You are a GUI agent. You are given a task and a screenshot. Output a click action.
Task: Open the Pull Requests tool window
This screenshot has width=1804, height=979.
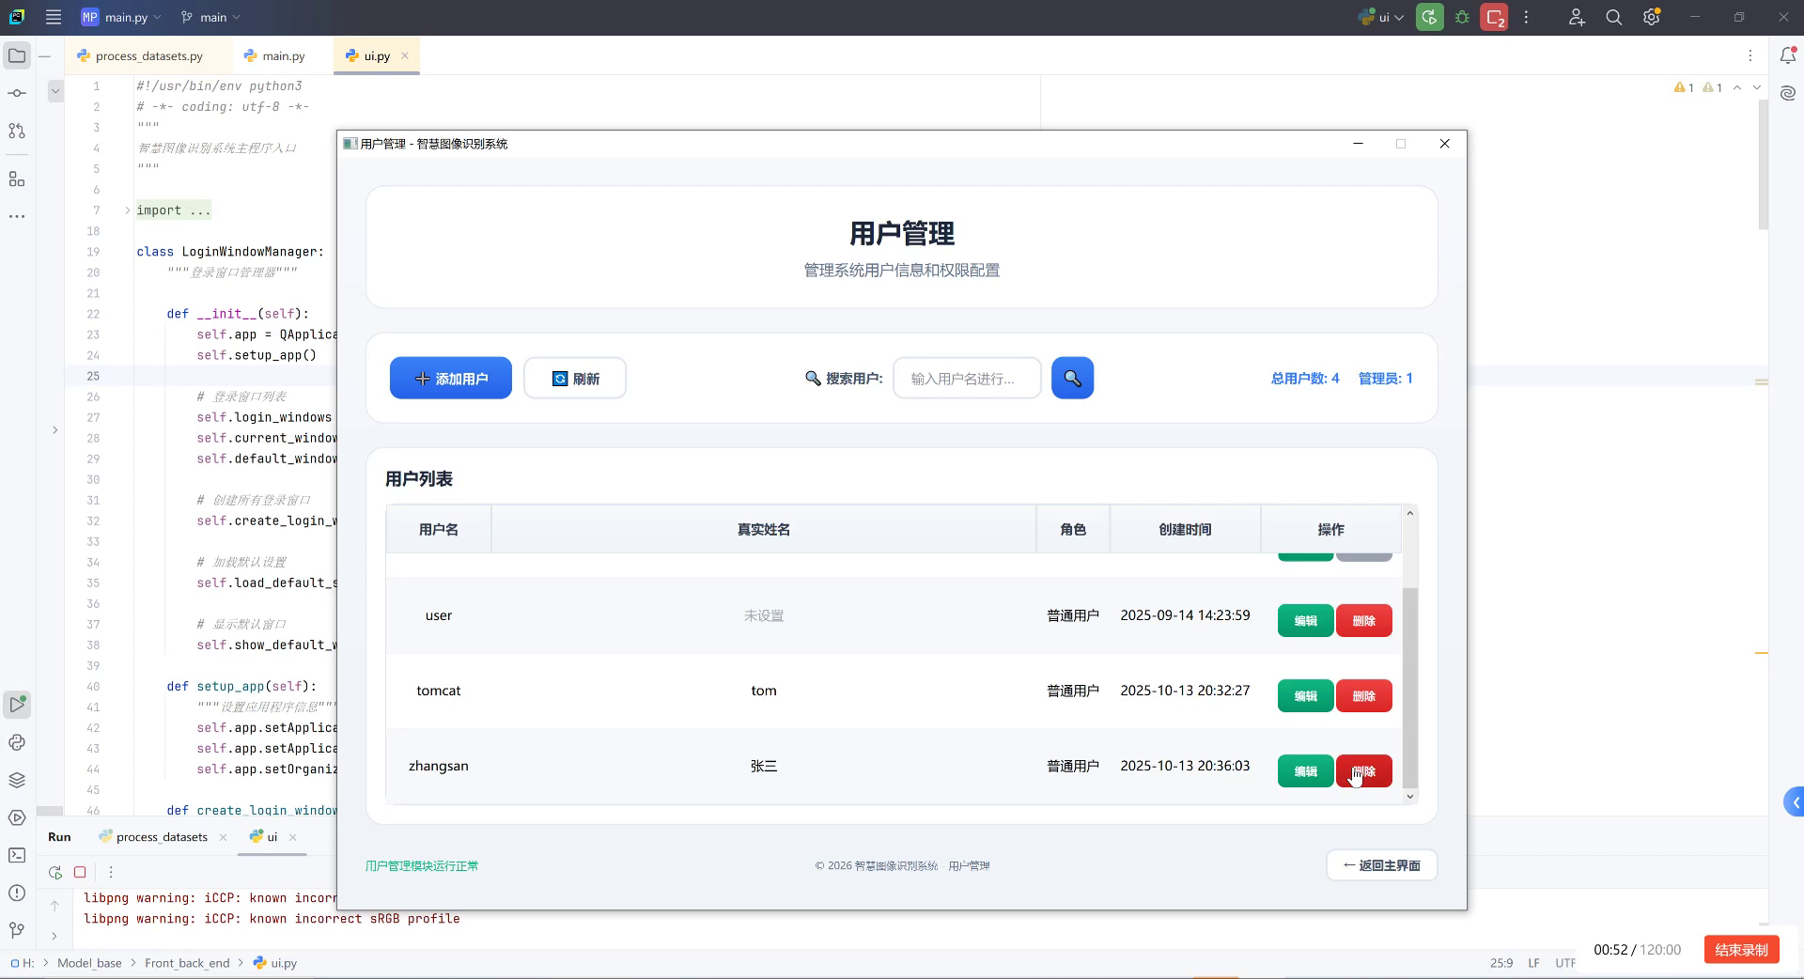tap(17, 131)
